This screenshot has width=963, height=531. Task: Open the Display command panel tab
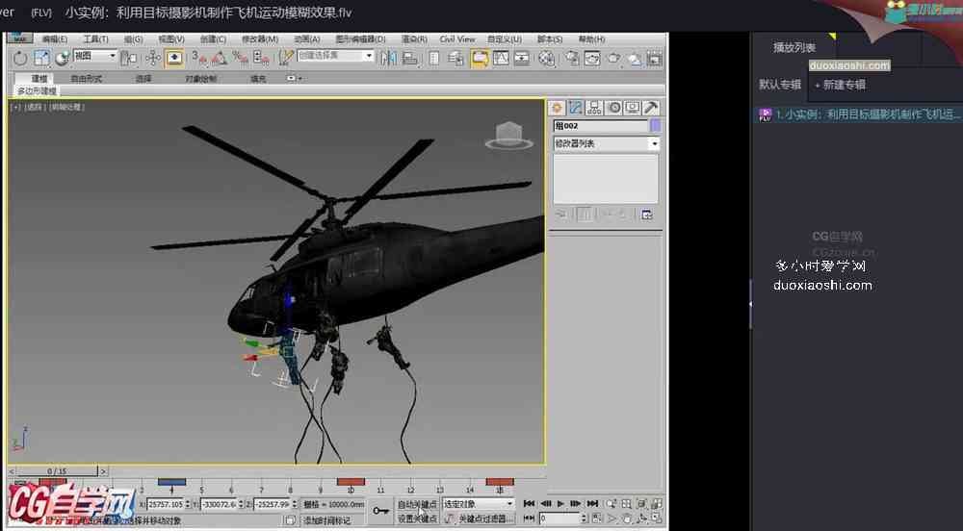632,108
